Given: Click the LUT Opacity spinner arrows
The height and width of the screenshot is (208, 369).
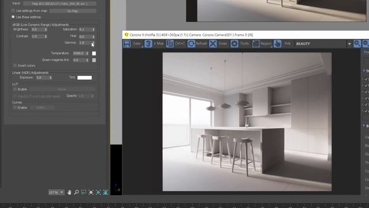Looking at the screenshot, I should coord(92,96).
